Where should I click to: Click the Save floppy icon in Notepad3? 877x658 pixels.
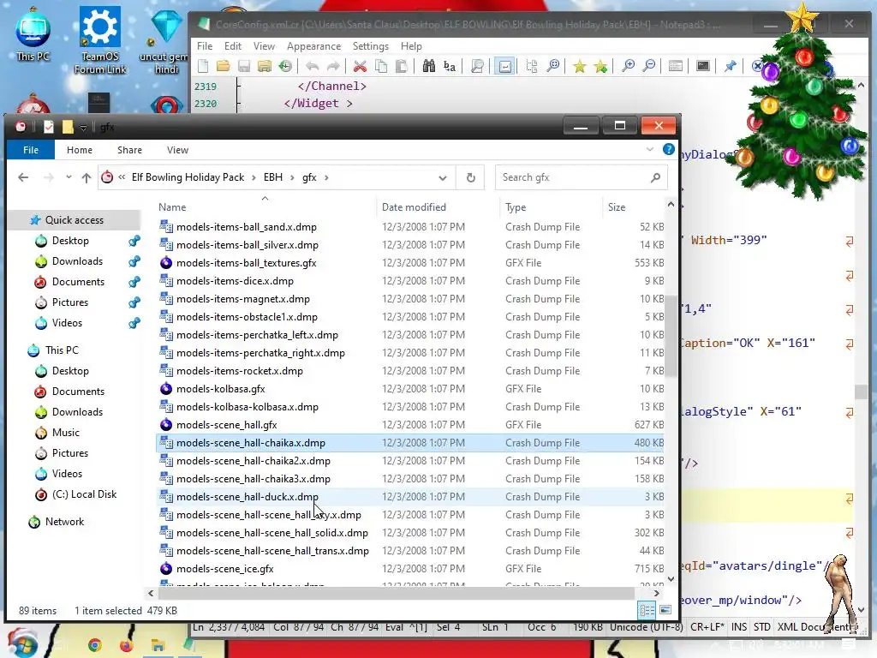tap(244, 67)
